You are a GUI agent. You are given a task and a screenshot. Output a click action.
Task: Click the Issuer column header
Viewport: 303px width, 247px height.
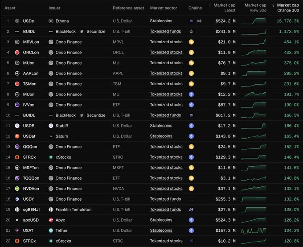coord(54,8)
